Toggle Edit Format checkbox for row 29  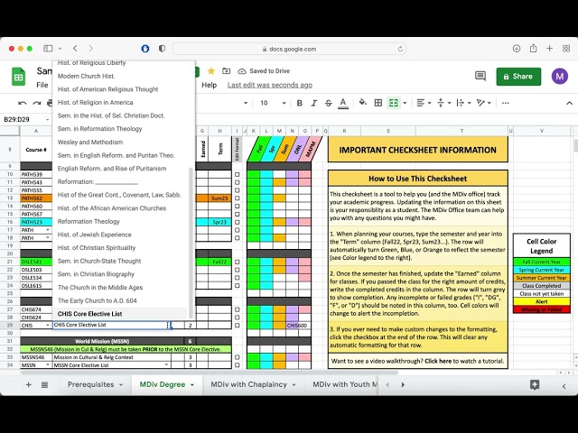[237, 326]
